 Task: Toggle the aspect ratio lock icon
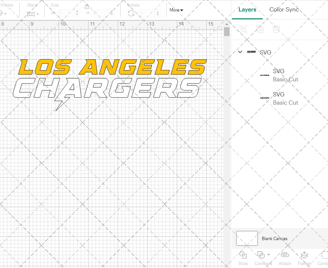87,6
